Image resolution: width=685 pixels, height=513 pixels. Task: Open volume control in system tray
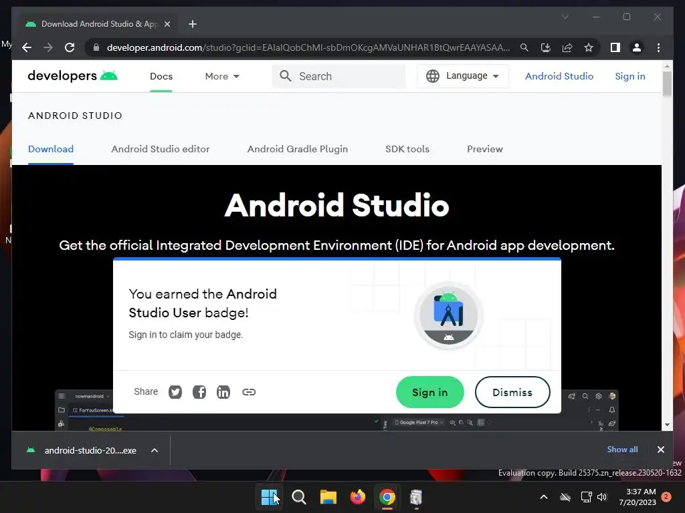[602, 497]
